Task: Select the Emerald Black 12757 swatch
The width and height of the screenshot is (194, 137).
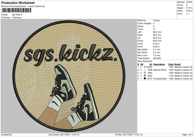Action: click(x=145, y=78)
